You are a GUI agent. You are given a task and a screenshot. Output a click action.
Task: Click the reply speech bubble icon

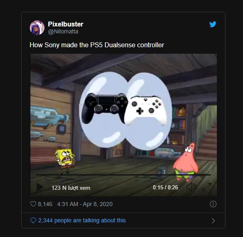click(33, 220)
